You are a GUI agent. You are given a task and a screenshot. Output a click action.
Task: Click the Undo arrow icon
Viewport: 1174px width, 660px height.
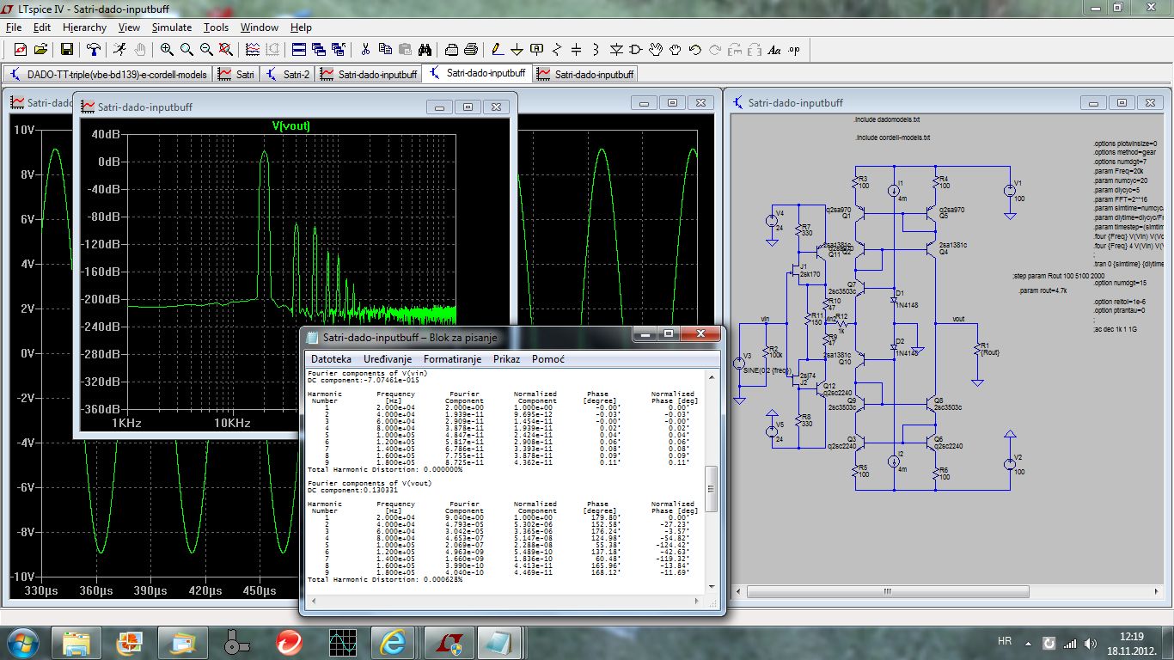pos(695,49)
